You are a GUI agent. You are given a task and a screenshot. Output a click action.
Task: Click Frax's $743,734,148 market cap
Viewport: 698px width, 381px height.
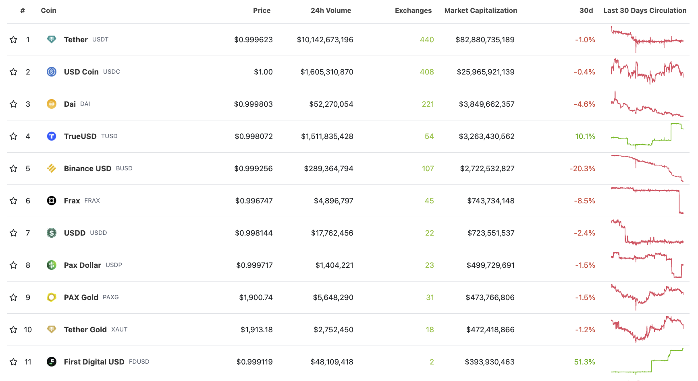(x=491, y=201)
